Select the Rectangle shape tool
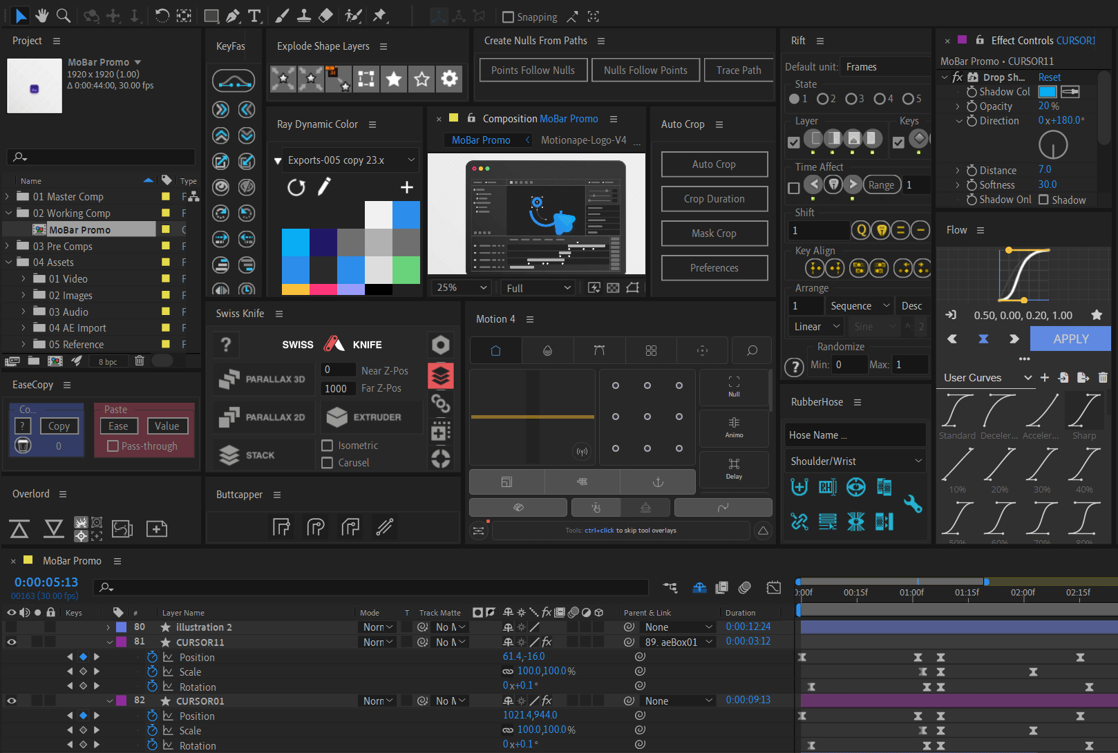This screenshot has height=753, width=1118. [211, 15]
